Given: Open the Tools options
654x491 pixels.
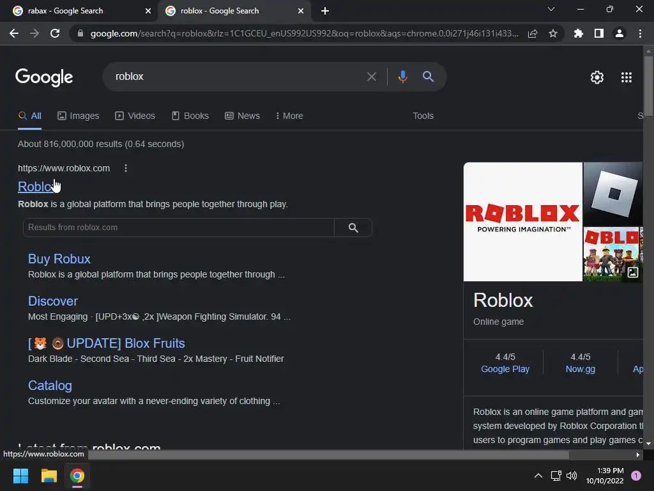Looking at the screenshot, I should coord(423,116).
